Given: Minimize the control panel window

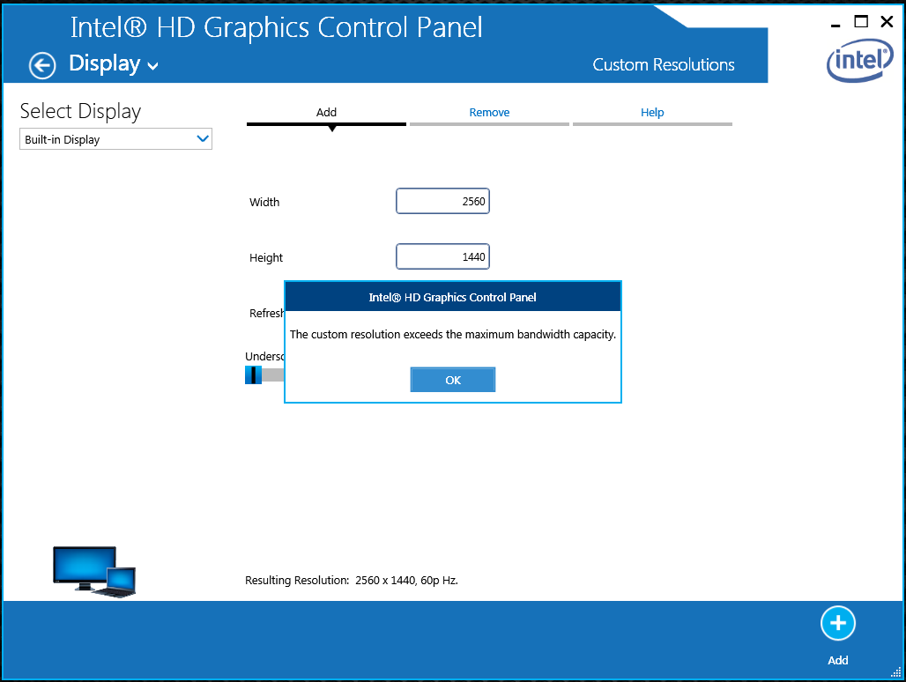Looking at the screenshot, I should 835,25.
